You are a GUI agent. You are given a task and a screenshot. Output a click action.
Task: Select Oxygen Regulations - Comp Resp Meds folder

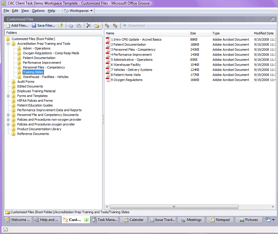point(51,53)
